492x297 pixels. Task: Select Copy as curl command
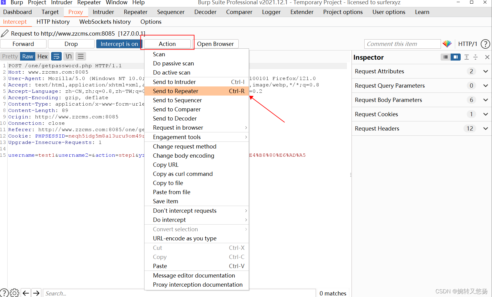tap(196, 174)
